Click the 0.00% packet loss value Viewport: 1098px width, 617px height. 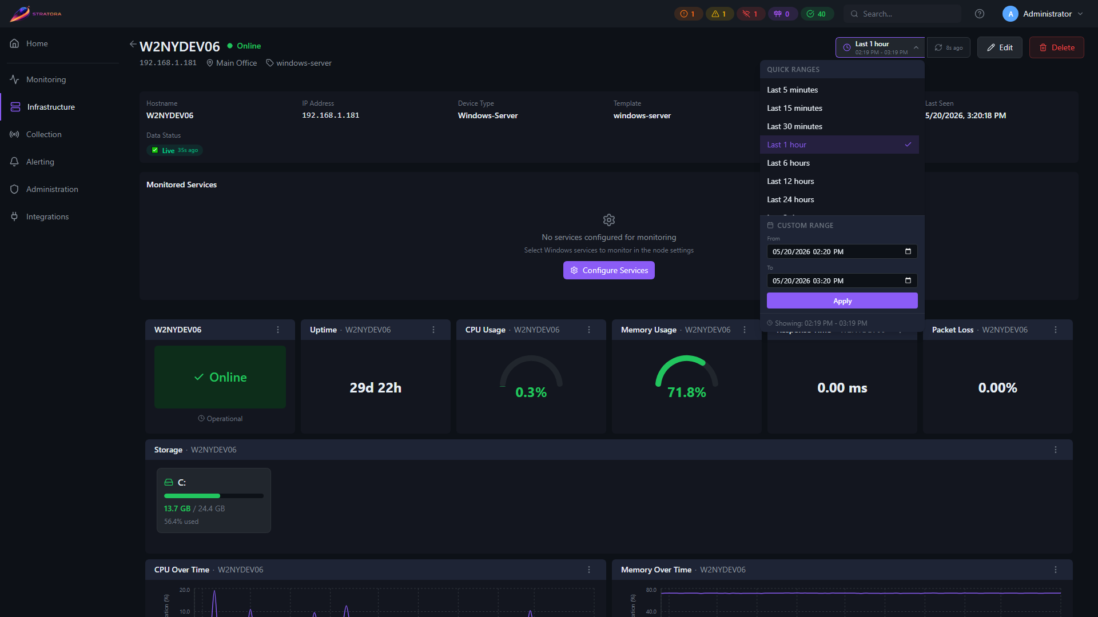[x=997, y=388]
